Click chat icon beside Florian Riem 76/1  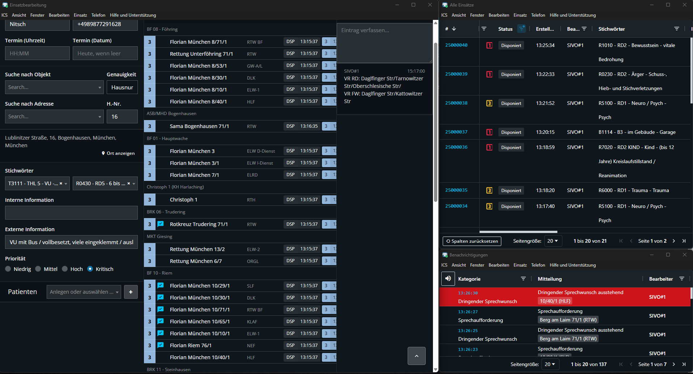pos(161,345)
